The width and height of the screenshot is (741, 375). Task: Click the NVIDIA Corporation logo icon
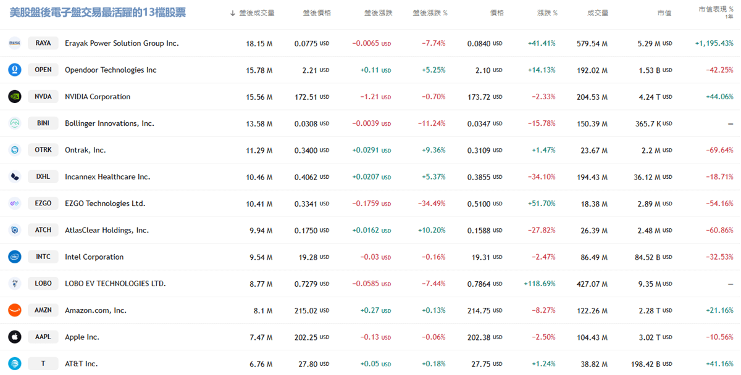point(15,97)
